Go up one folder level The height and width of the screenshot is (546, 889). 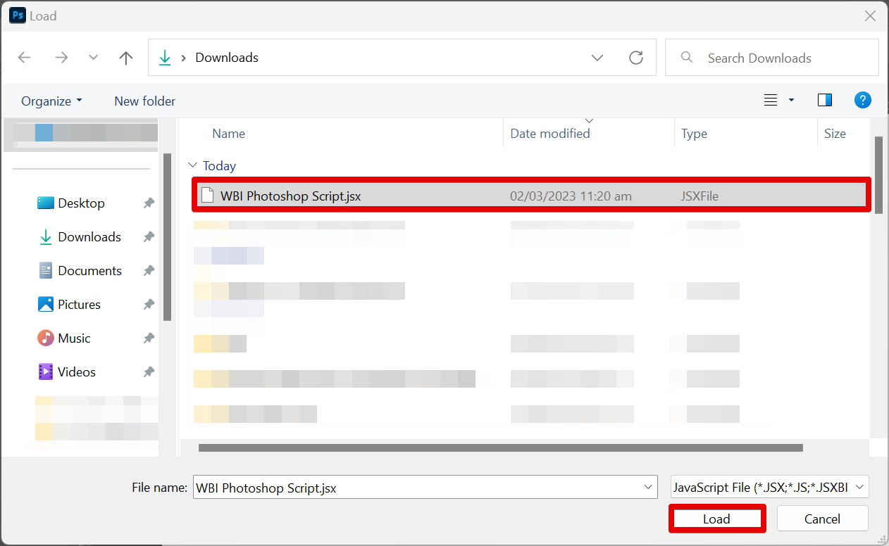click(126, 58)
